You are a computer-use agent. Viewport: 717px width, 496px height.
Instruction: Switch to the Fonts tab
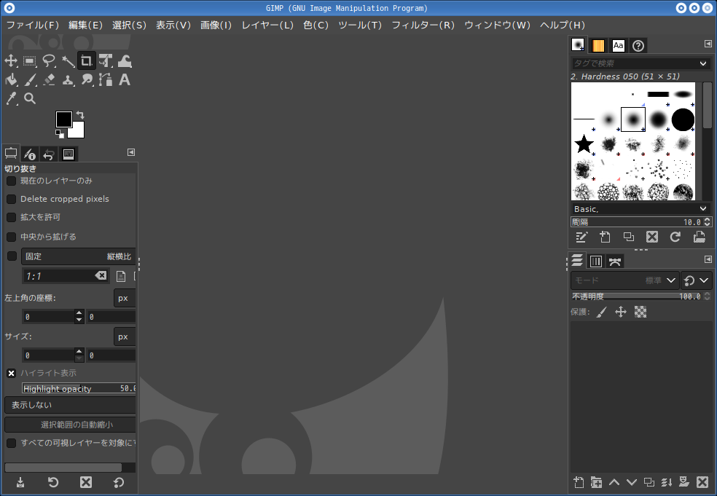pyautogui.click(x=618, y=46)
